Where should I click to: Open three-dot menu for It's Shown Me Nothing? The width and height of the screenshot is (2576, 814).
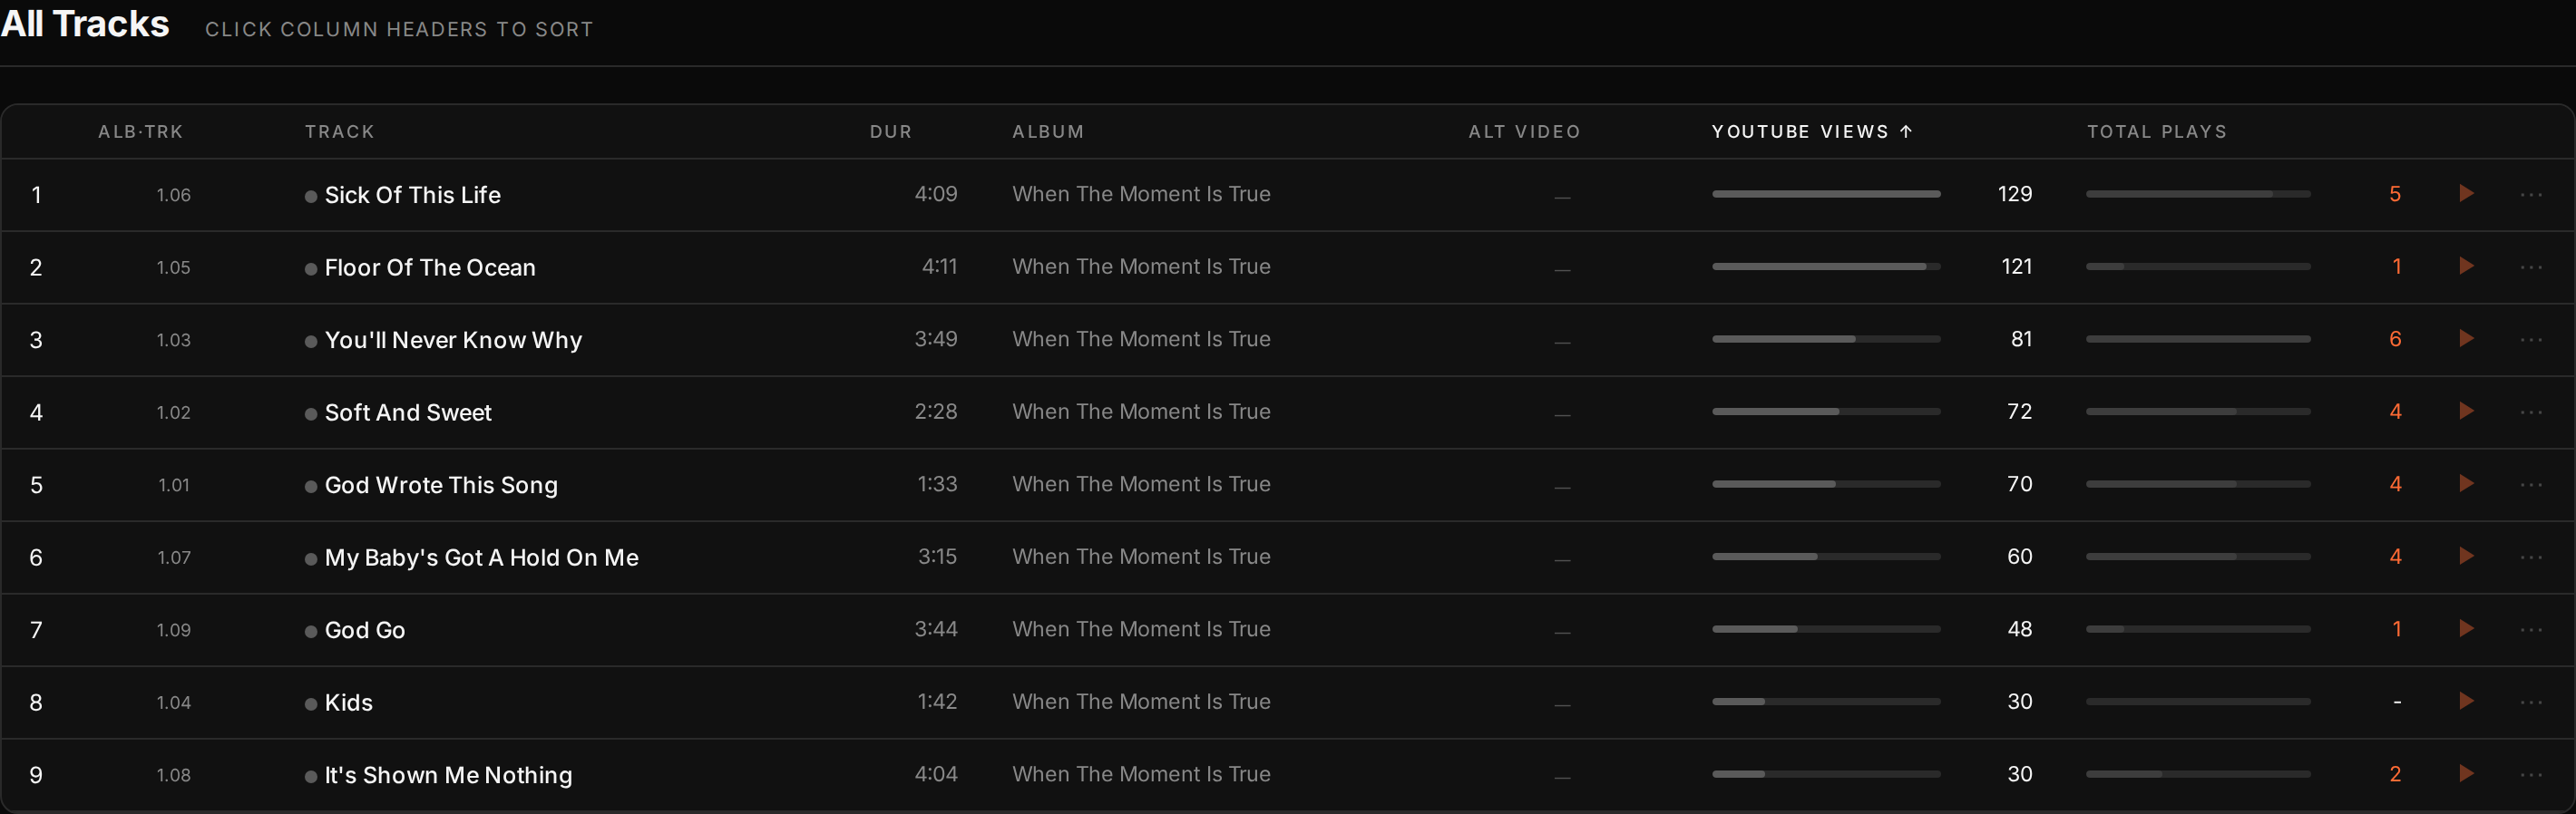[2531, 775]
